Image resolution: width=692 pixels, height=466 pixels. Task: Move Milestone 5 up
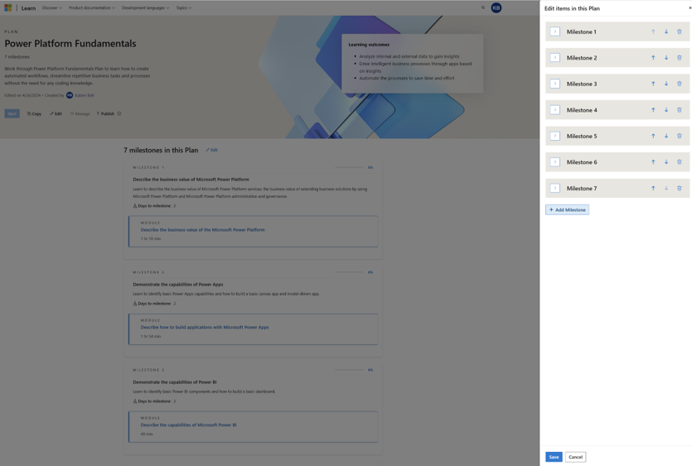[x=653, y=137]
